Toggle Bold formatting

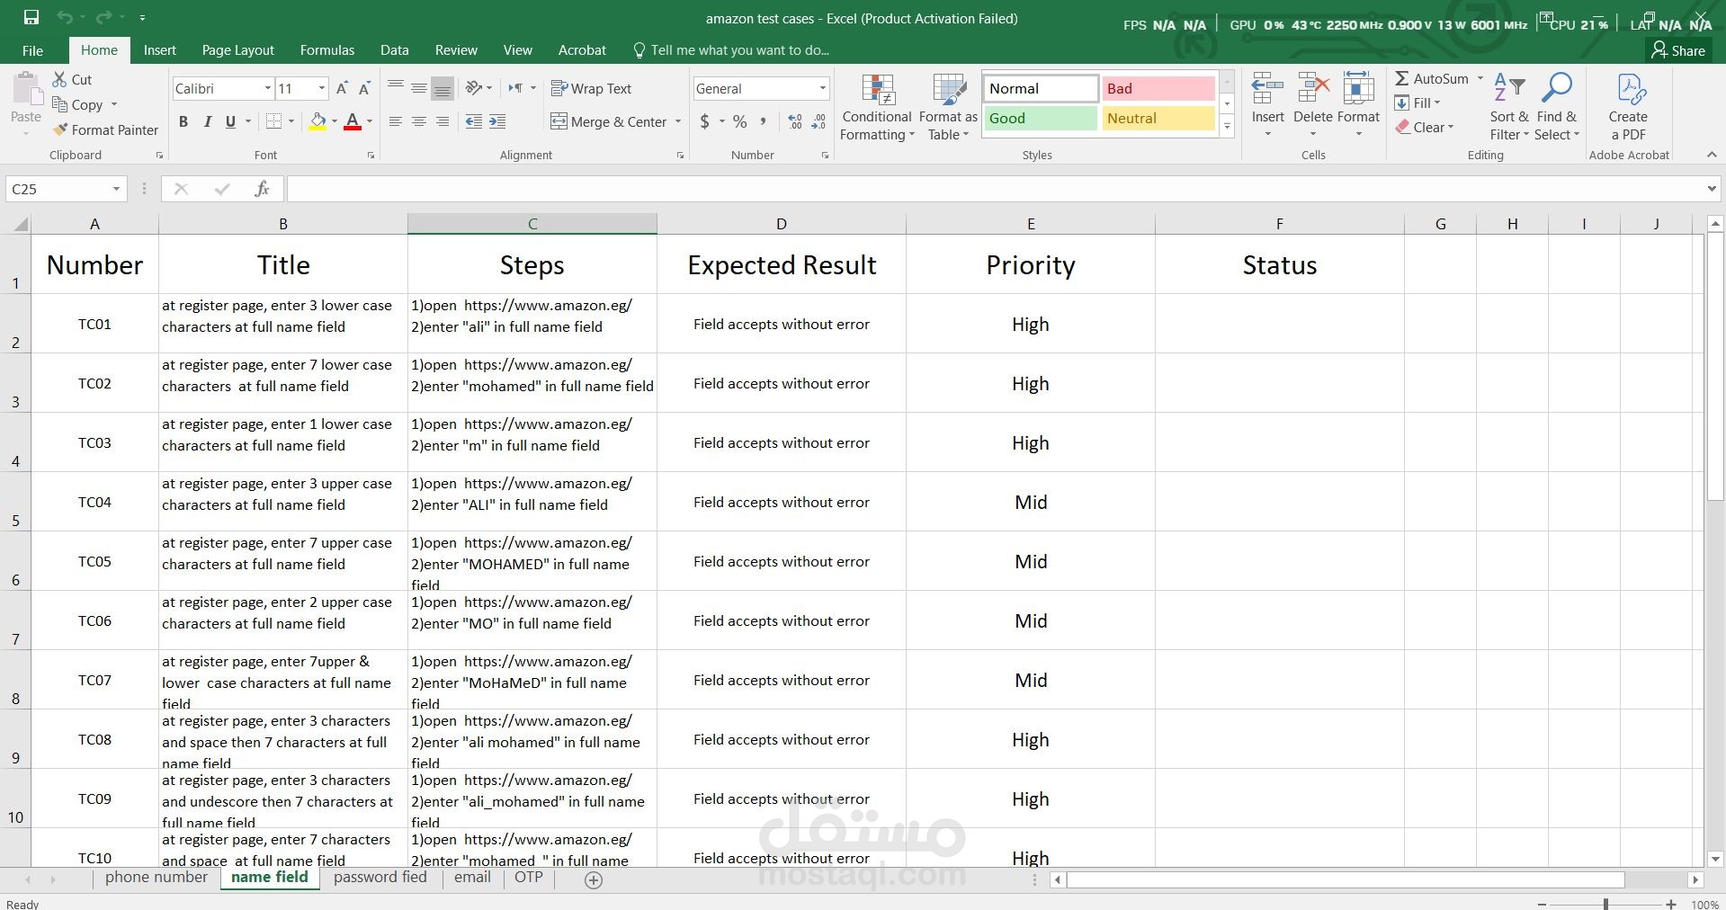183,121
